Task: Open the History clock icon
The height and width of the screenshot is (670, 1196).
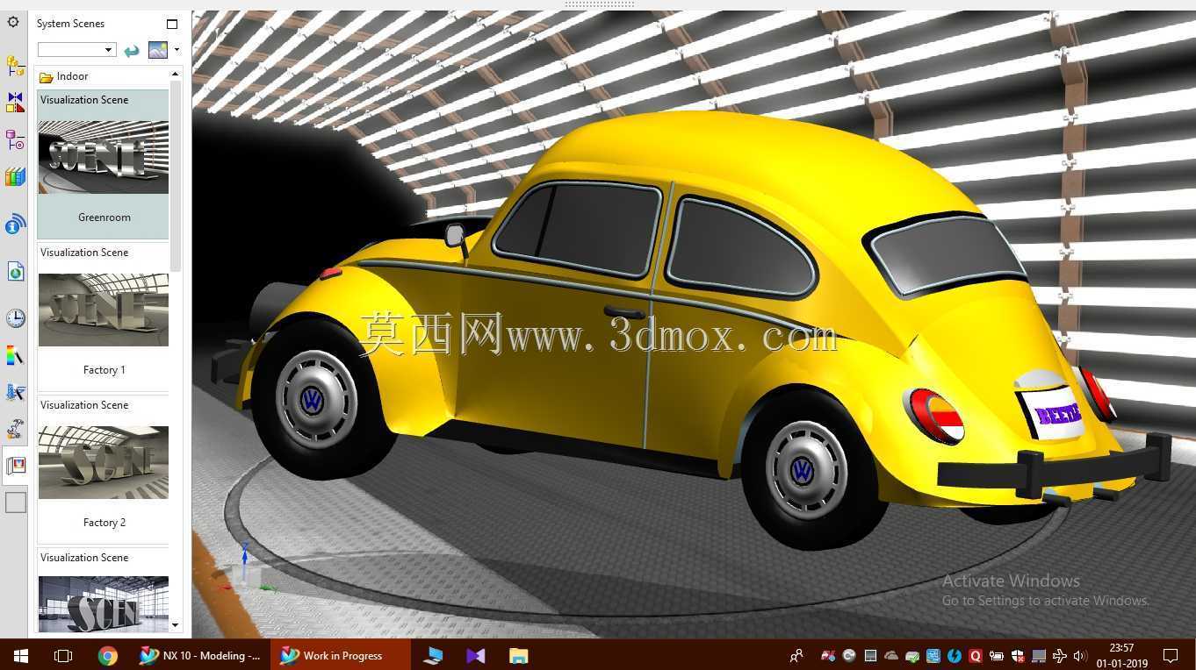Action: 15,317
